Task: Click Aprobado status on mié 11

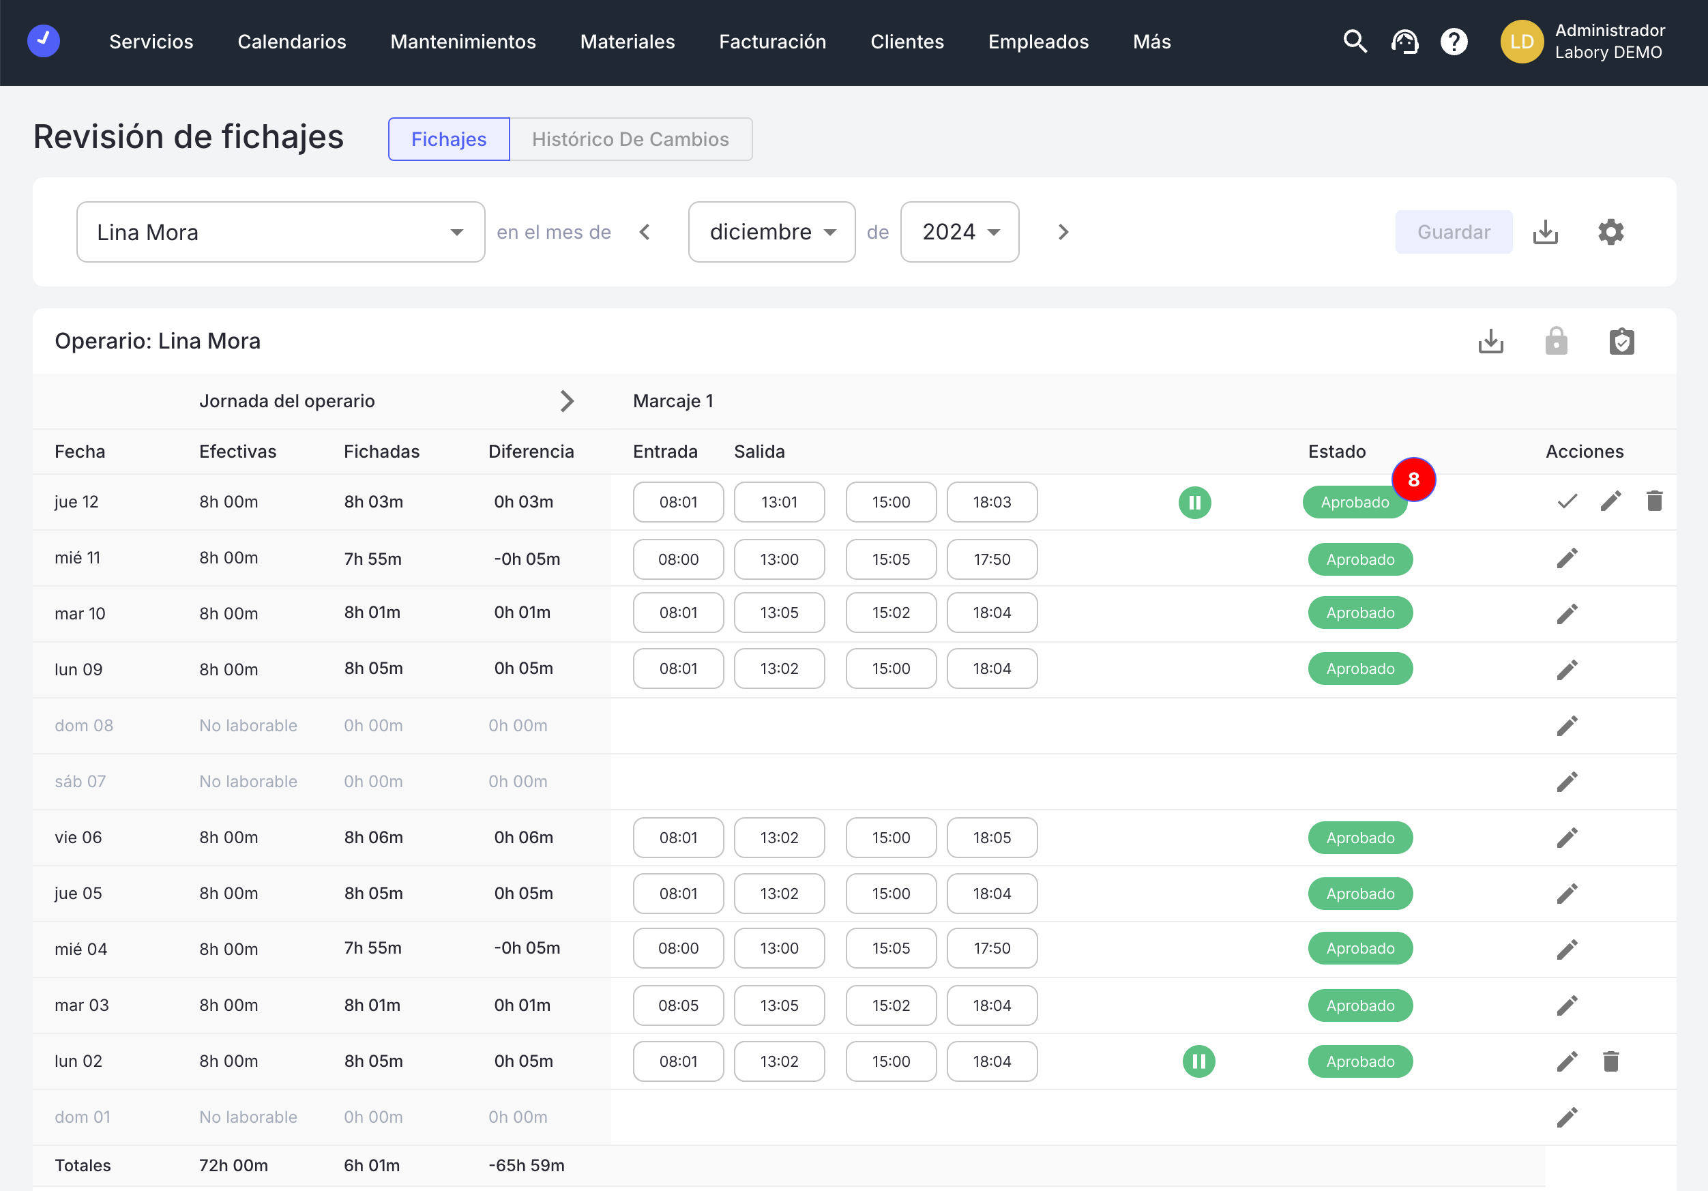Action: pyautogui.click(x=1360, y=559)
